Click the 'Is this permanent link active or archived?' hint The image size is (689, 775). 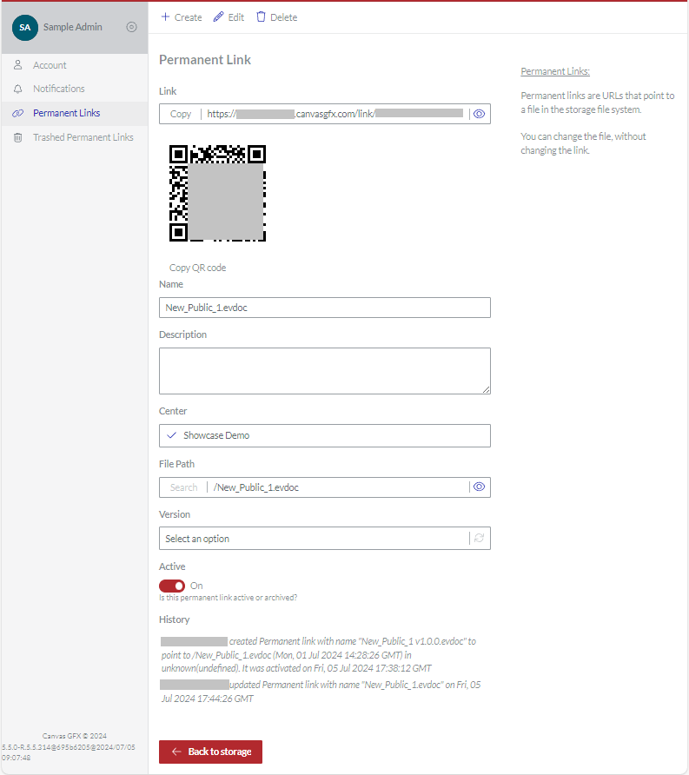point(229,598)
